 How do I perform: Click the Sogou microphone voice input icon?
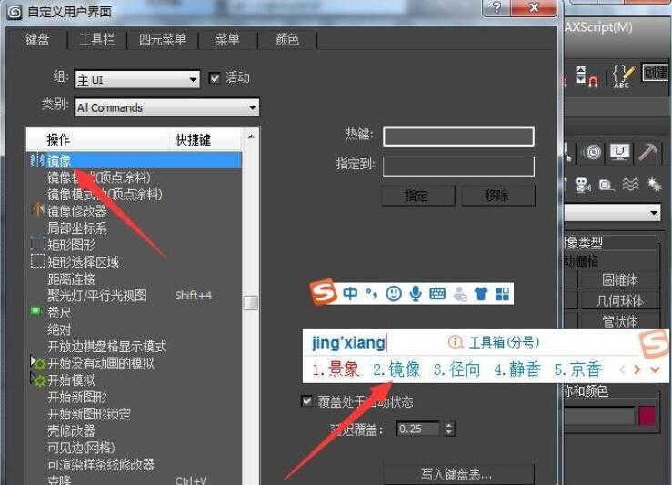pos(415,293)
